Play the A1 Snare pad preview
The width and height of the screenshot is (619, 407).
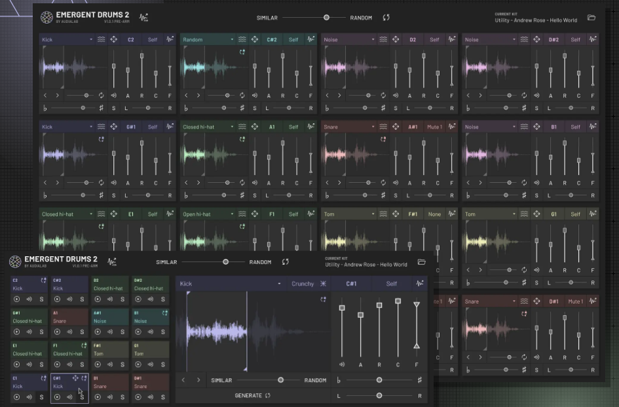(57, 332)
